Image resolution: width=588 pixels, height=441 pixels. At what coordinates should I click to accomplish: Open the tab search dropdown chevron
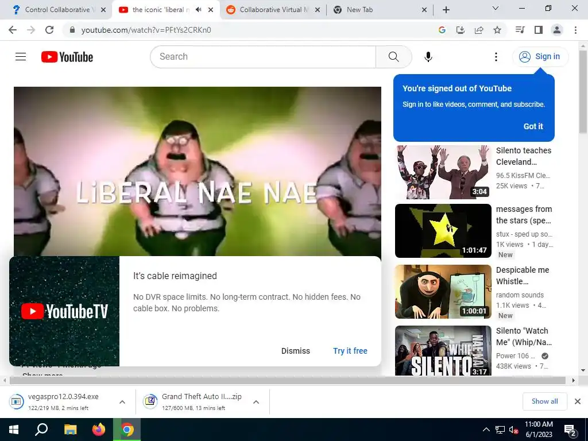[496, 8]
